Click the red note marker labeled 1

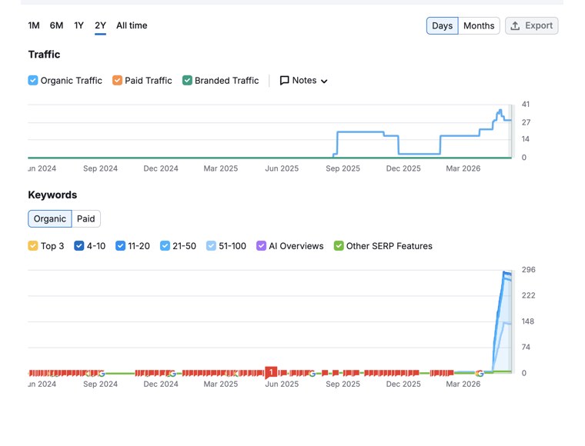point(271,372)
